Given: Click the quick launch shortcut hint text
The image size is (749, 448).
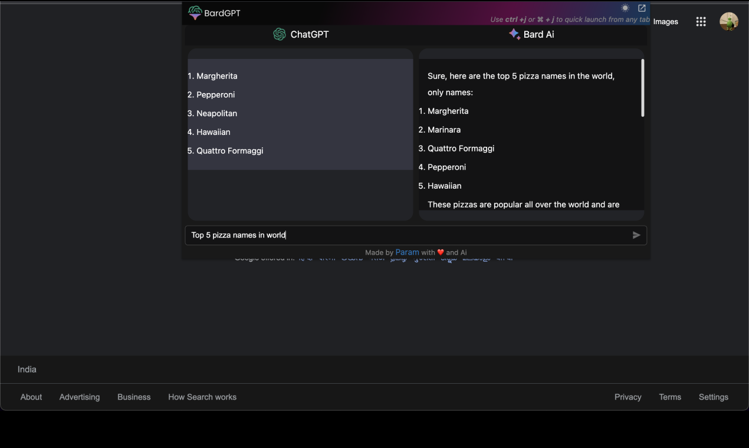Looking at the screenshot, I should point(570,19).
